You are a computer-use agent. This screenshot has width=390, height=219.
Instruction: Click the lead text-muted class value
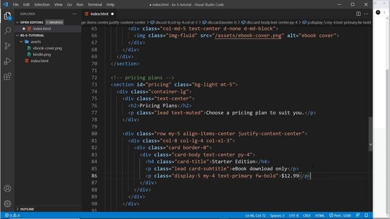(x=179, y=113)
